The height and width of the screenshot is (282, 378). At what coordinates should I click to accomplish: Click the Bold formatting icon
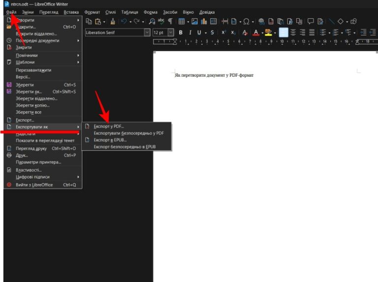click(x=181, y=32)
